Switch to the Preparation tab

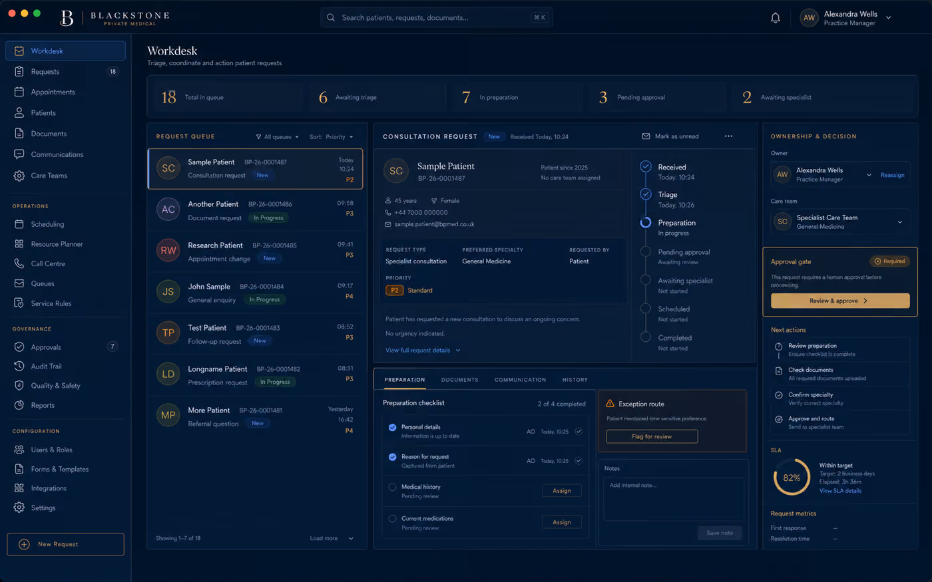click(404, 380)
